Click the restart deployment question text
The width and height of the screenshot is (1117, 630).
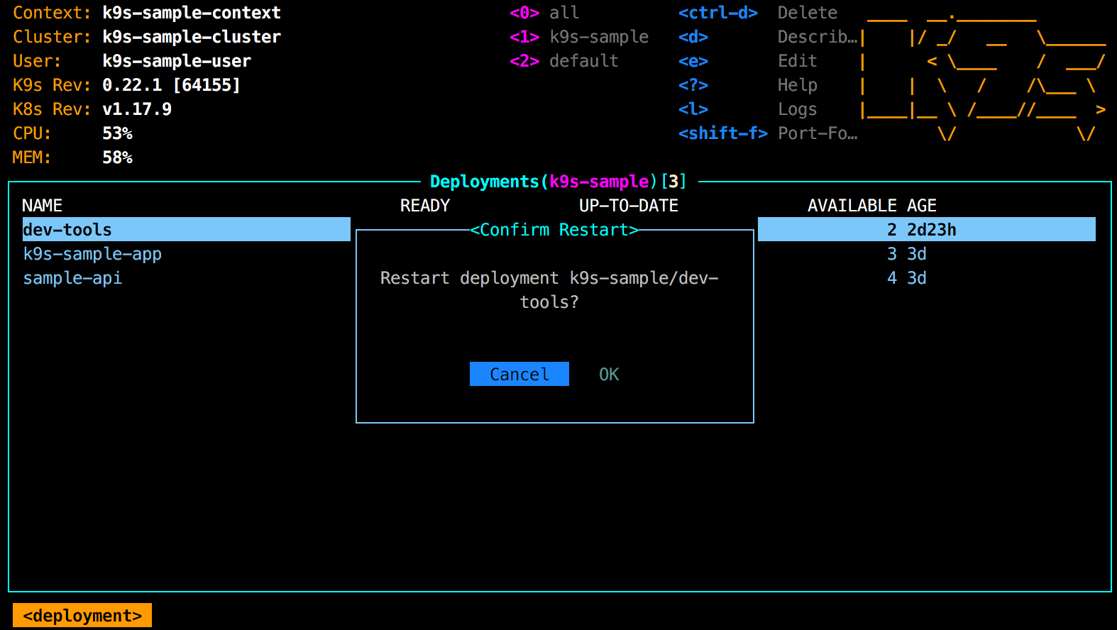tap(549, 290)
